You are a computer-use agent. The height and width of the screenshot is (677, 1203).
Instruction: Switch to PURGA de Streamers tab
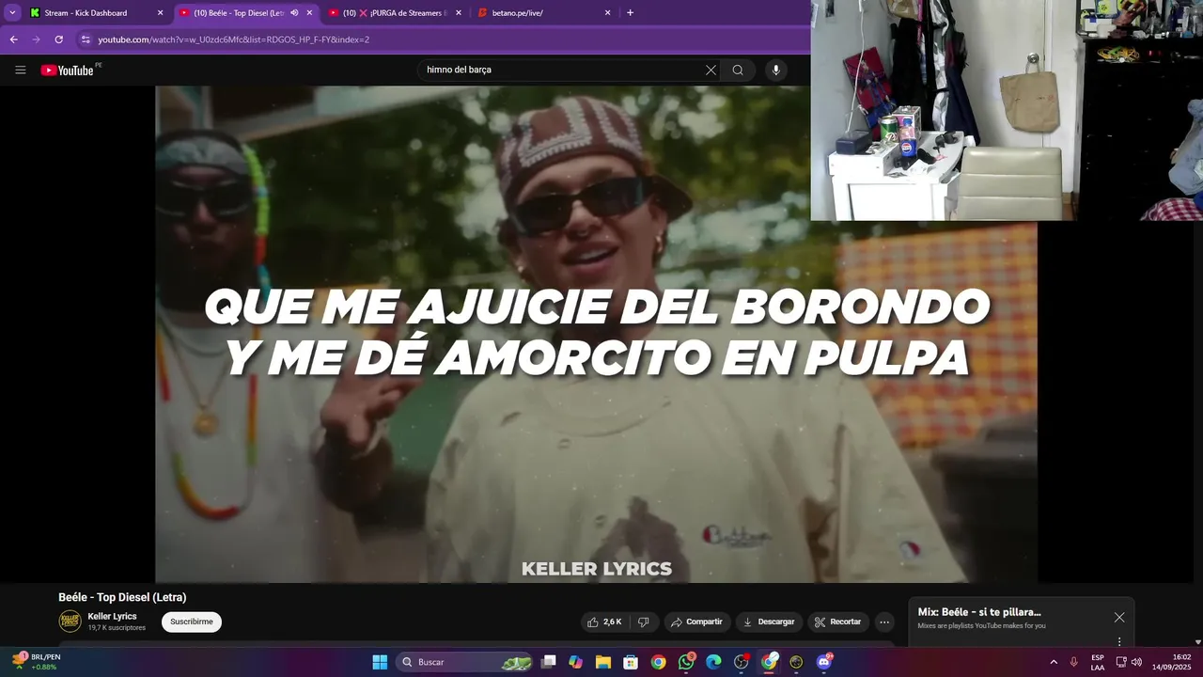pyautogui.click(x=395, y=13)
